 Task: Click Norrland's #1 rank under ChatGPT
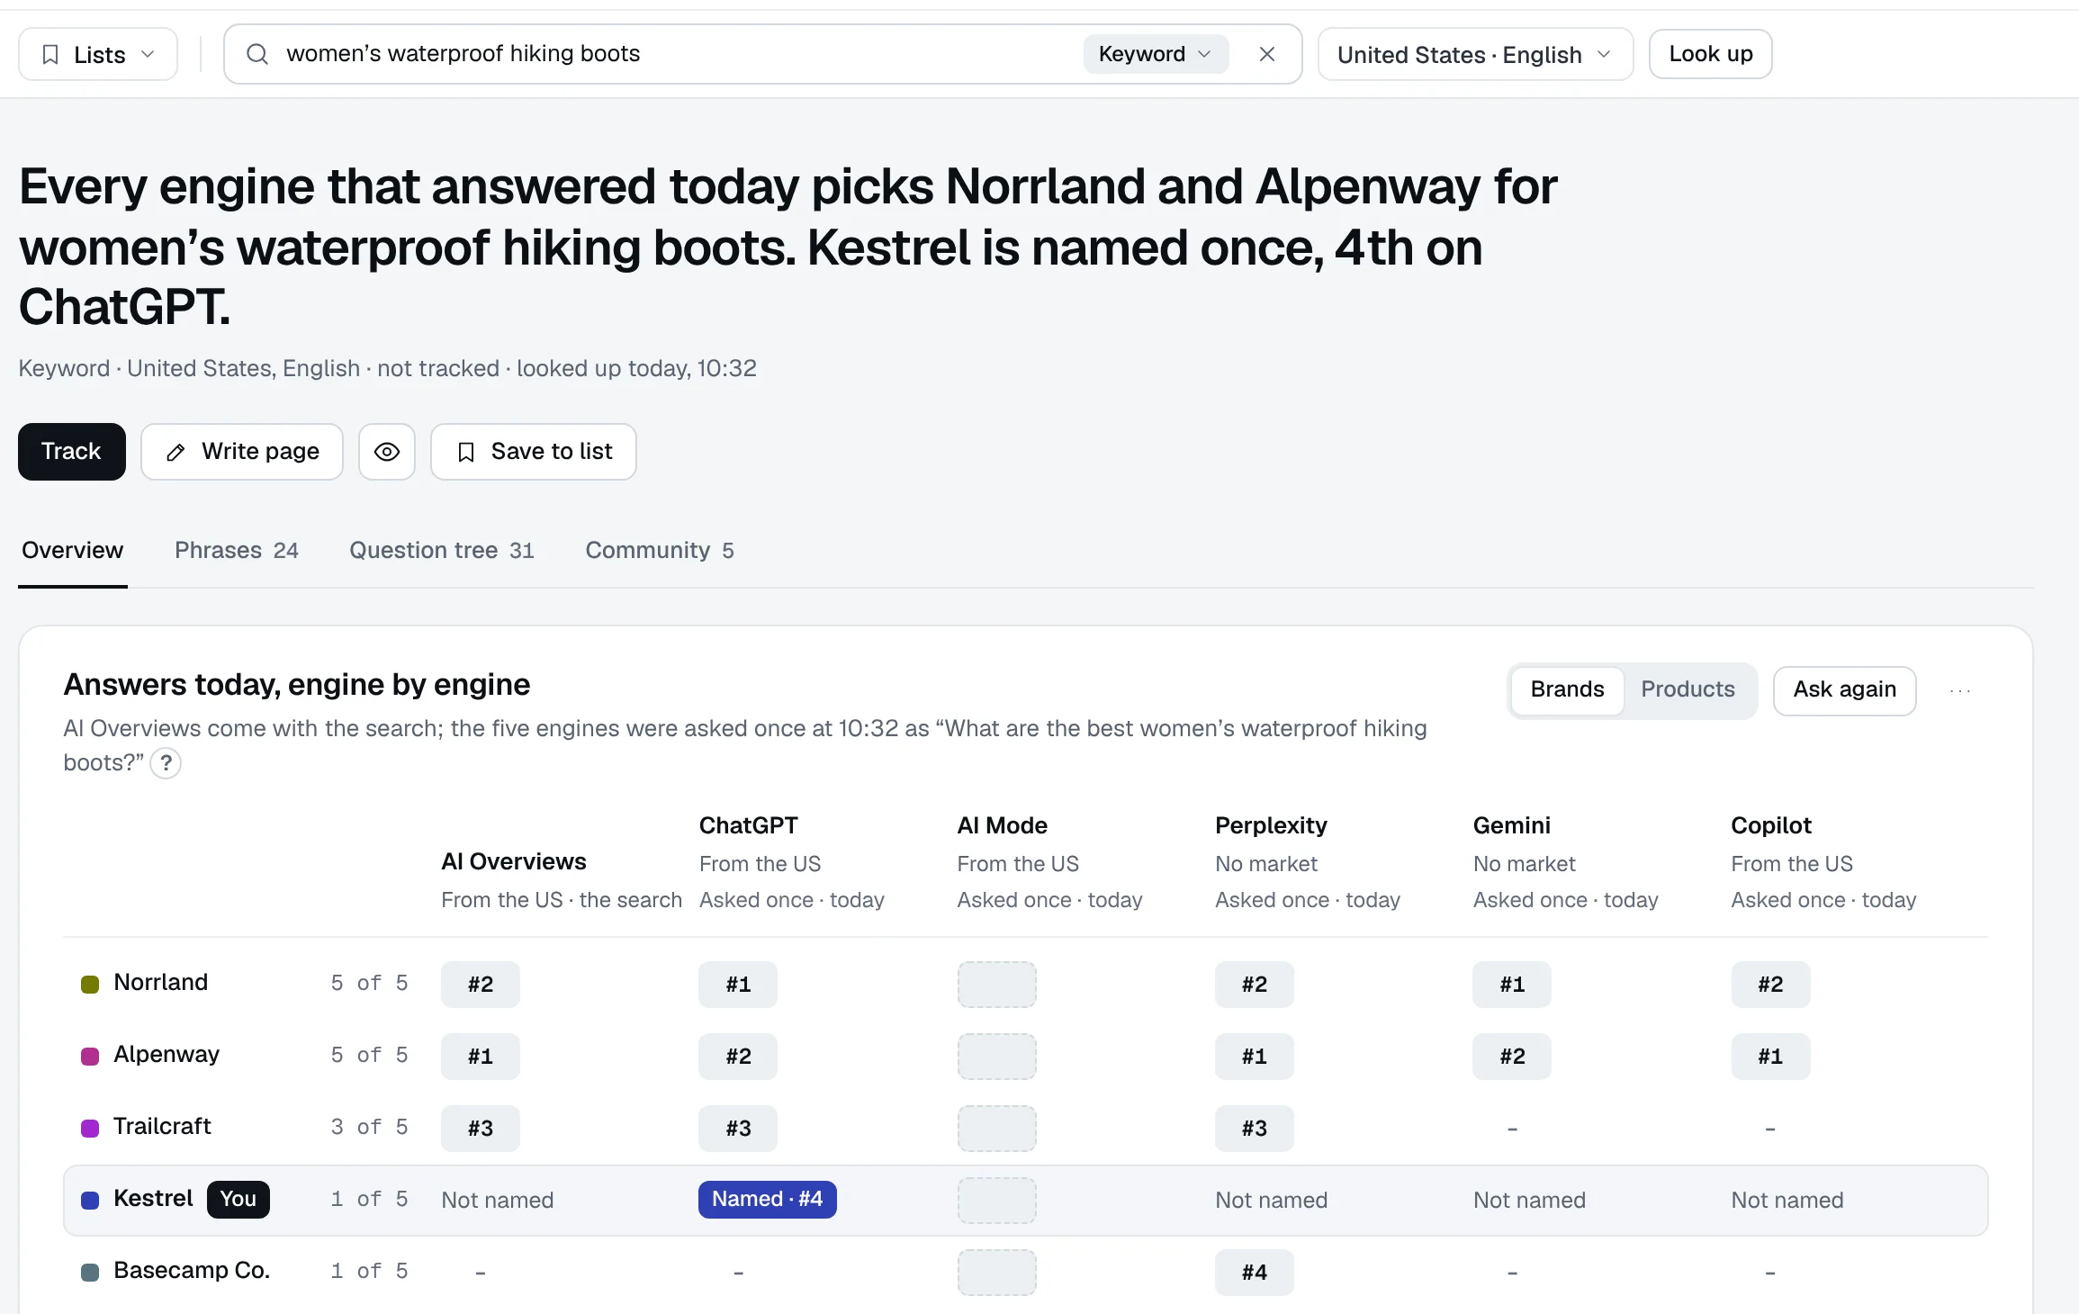tap(738, 985)
